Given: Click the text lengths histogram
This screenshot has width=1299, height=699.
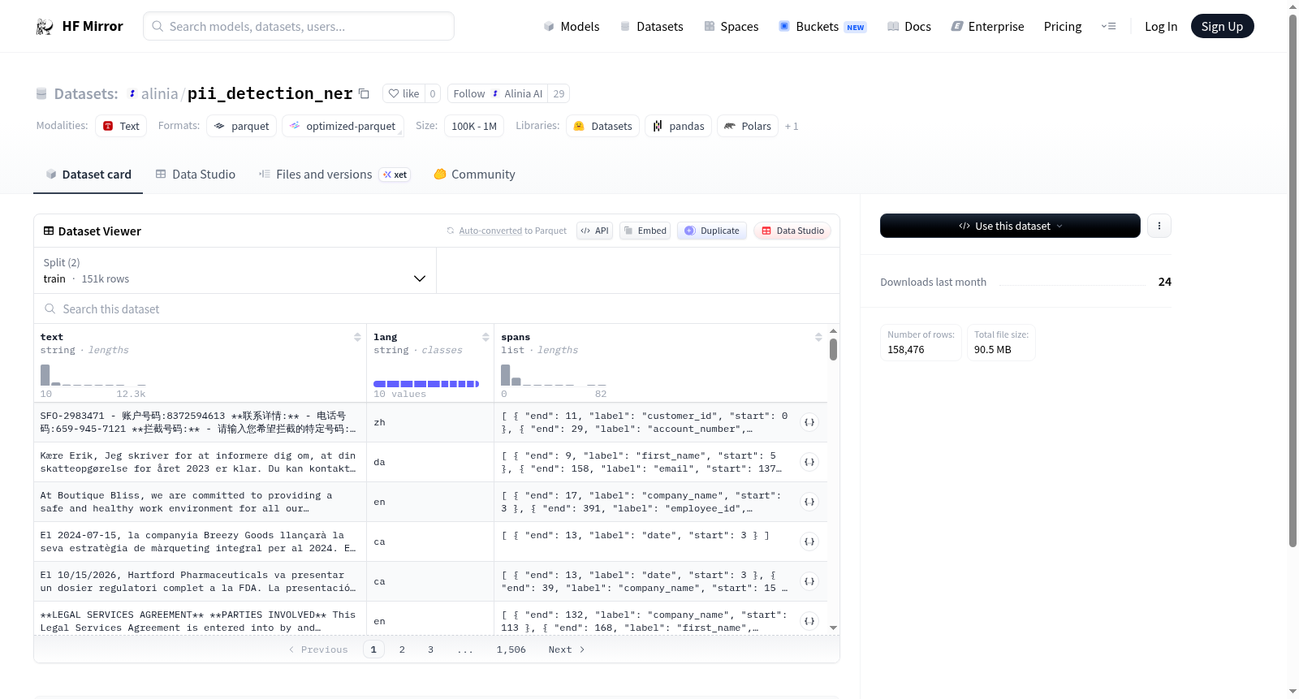Looking at the screenshot, I should [93, 375].
